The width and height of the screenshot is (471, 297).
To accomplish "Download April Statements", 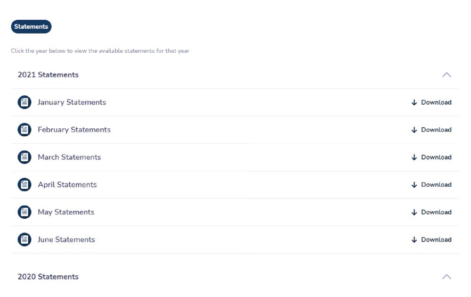I will tap(431, 184).
